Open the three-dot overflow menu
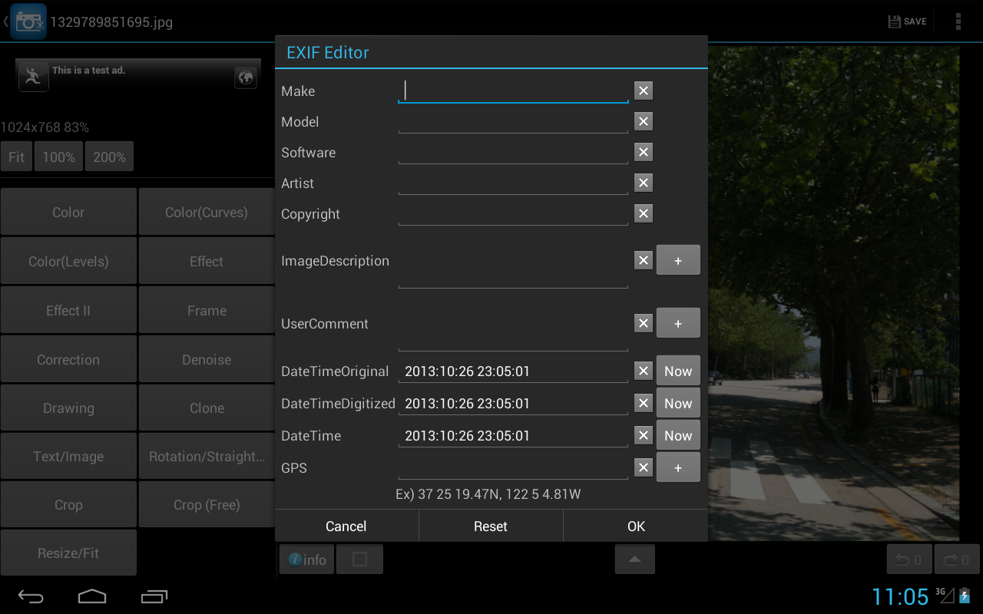 click(x=958, y=21)
